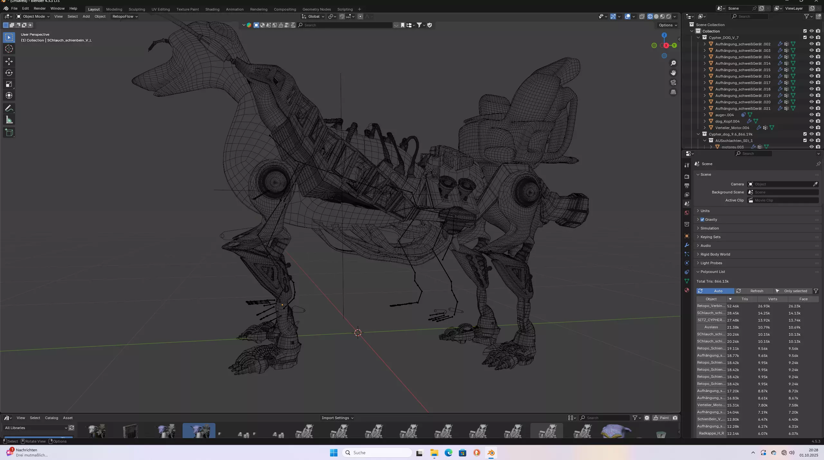
Task: Select the Add Cube tool
Action: click(x=9, y=132)
